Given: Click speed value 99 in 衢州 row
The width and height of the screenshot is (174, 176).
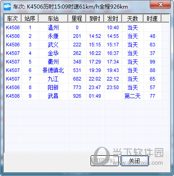Looking at the screenshot, I should tap(152, 62).
